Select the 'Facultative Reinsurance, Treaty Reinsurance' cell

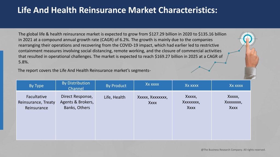[x=36, y=115]
